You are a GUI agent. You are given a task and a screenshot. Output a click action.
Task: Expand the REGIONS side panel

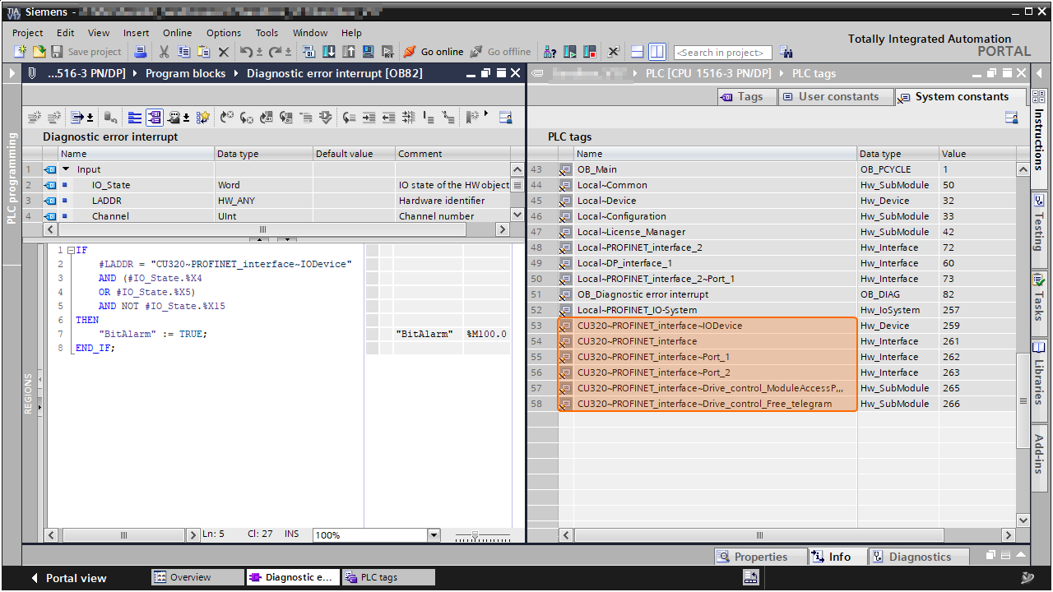click(29, 394)
